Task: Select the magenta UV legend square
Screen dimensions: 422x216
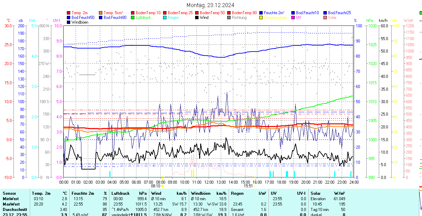Action: [293, 18]
